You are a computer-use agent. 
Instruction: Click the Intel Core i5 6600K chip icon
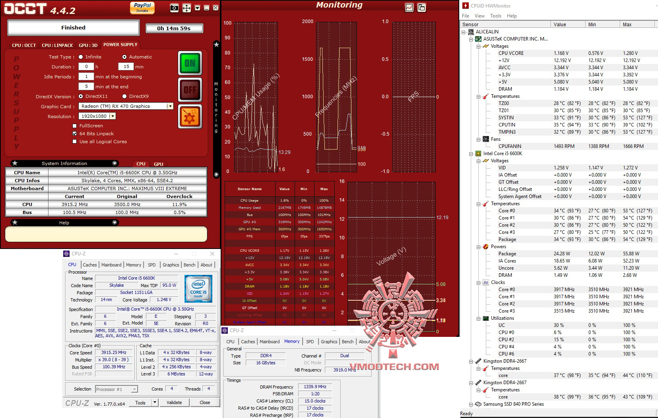pyautogui.click(x=479, y=154)
